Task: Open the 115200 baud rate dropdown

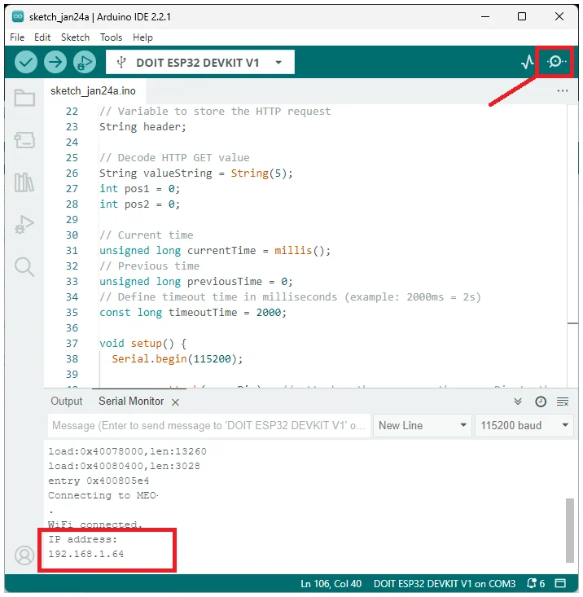Action: (524, 425)
